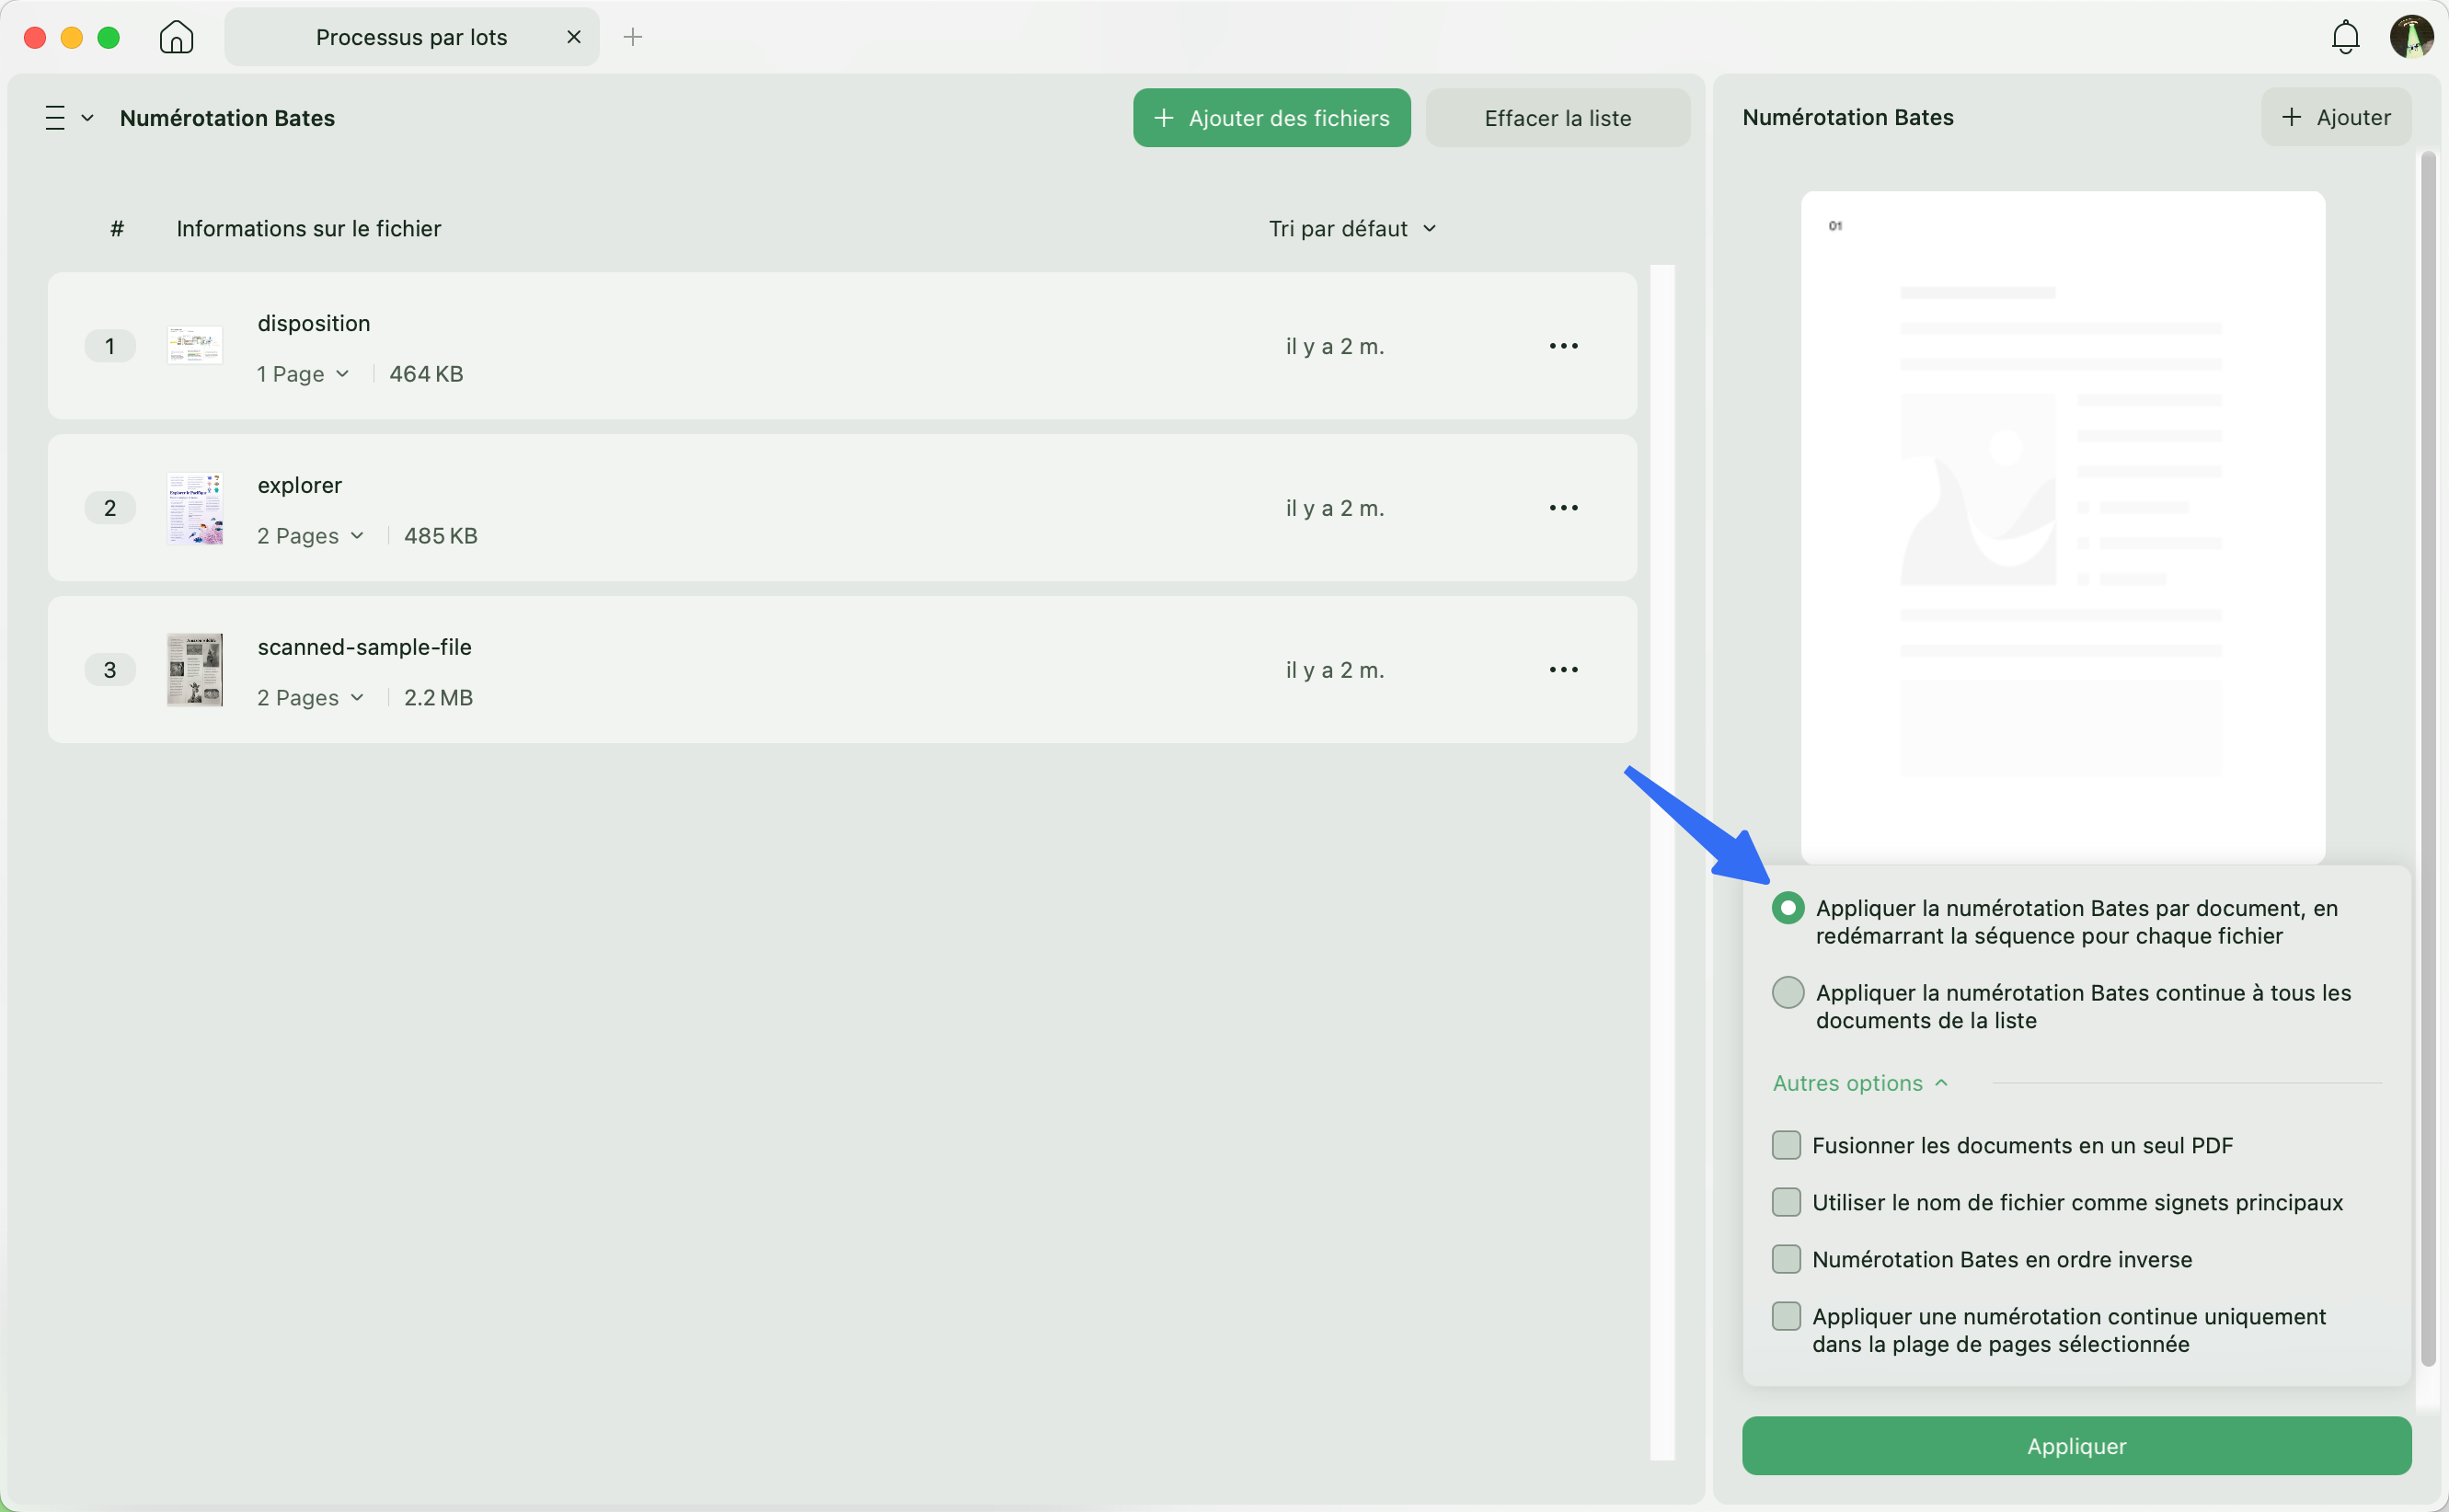
Task: Click the 464 KB file size
Action: (426, 374)
